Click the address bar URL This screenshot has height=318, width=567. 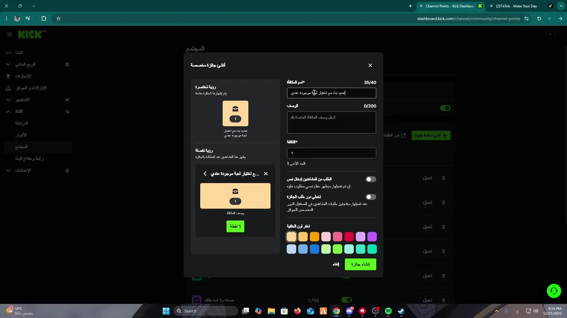(x=469, y=19)
